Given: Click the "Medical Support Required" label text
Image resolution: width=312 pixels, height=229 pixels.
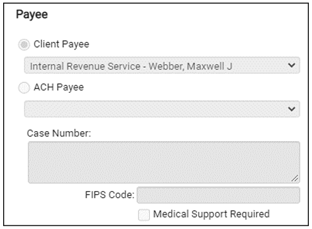Looking at the screenshot, I should tap(211, 214).
